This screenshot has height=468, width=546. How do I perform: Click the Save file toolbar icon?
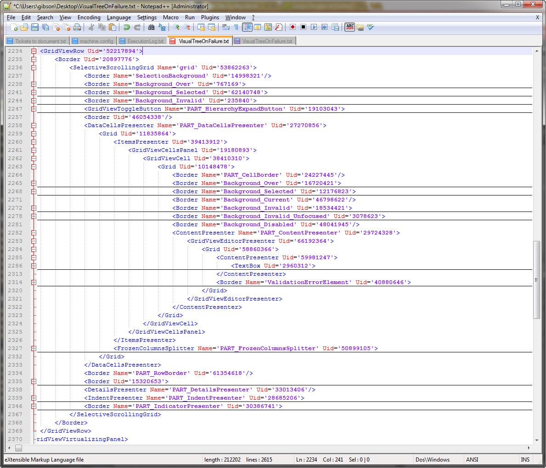[35, 28]
